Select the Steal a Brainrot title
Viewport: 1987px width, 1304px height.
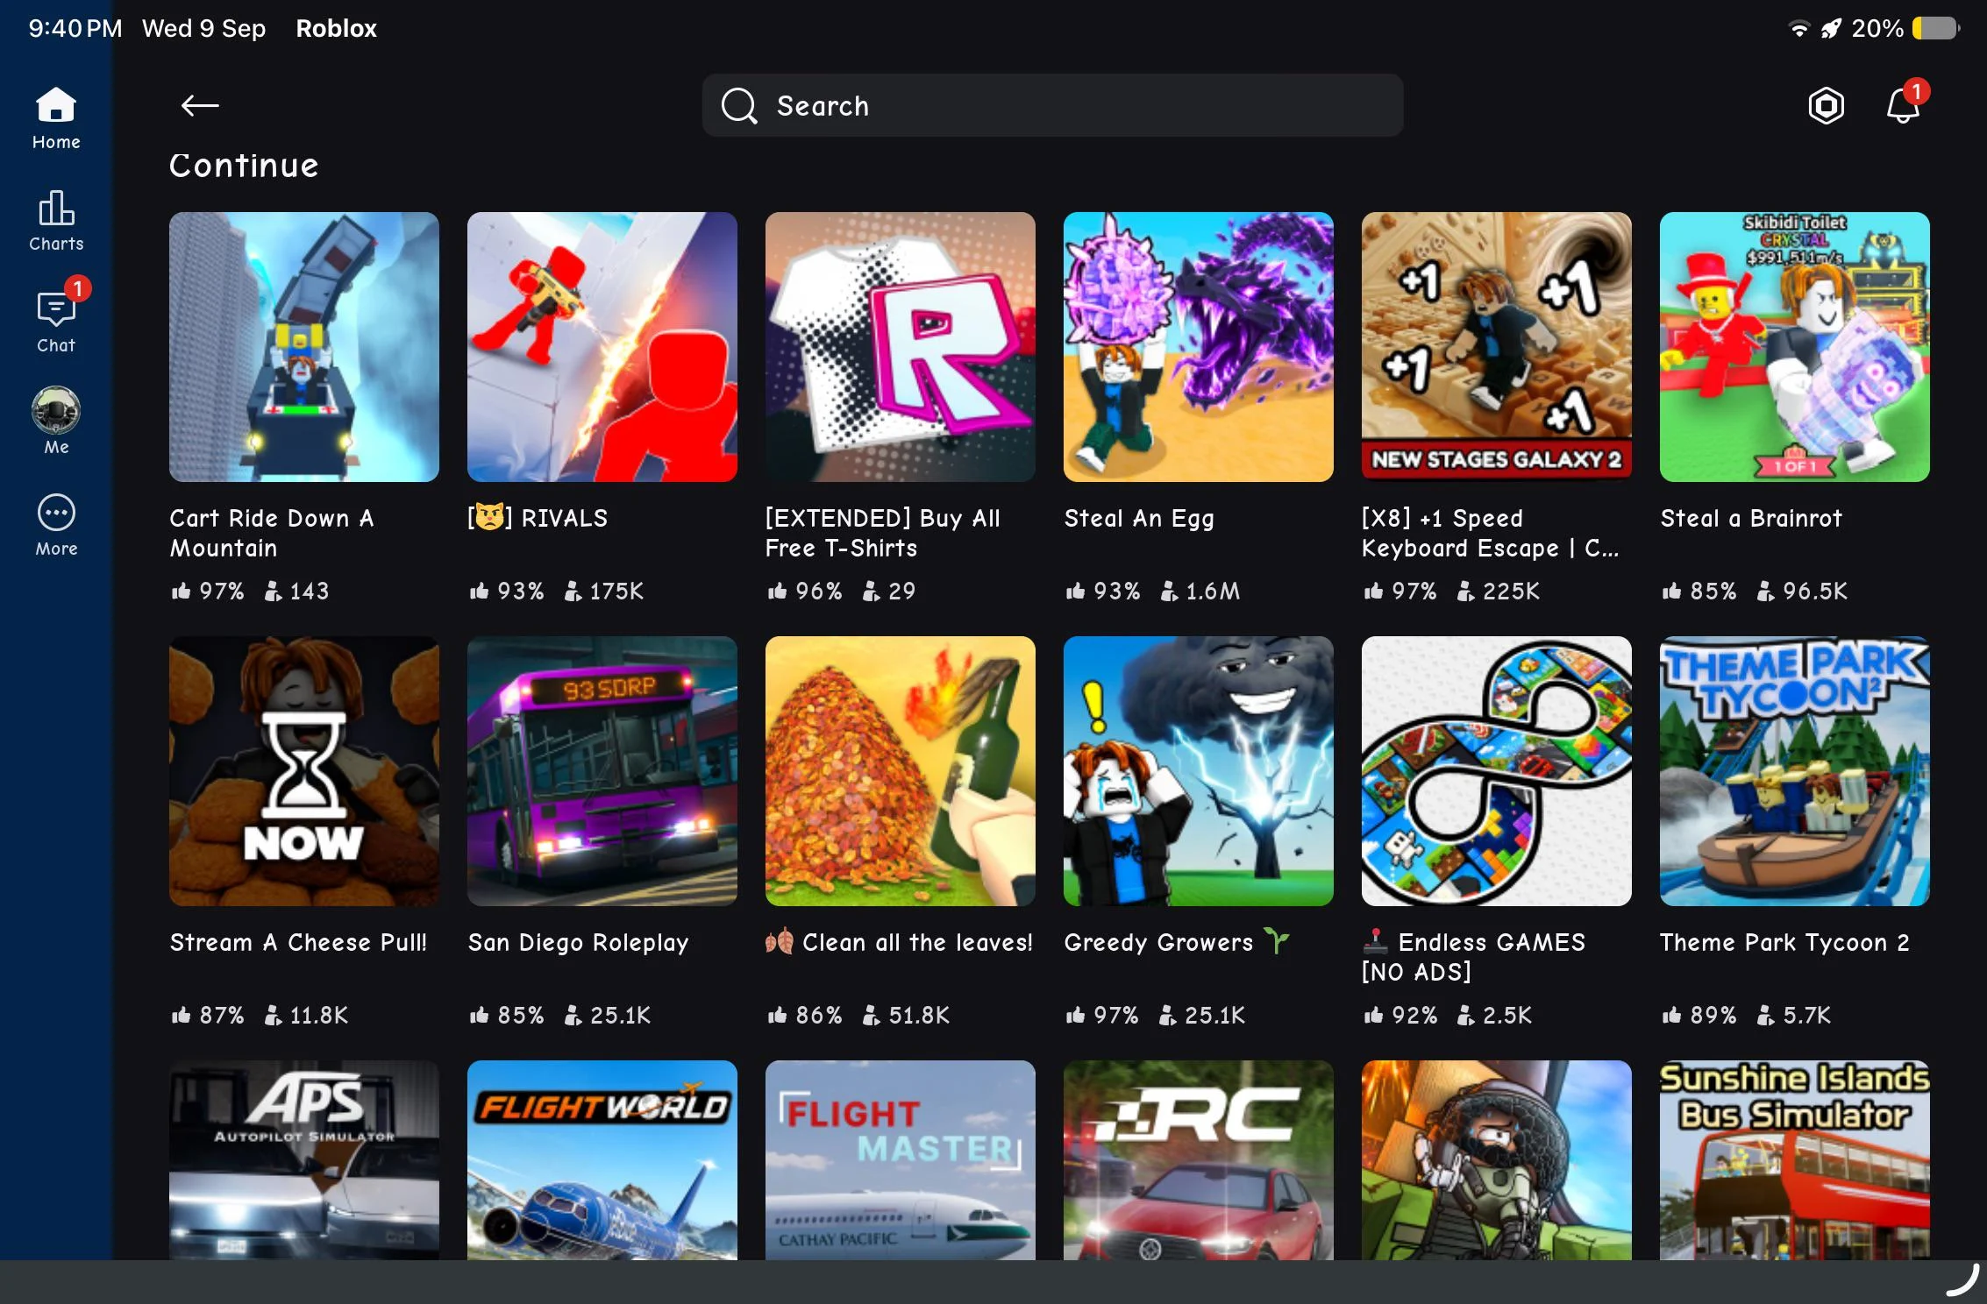(1751, 519)
